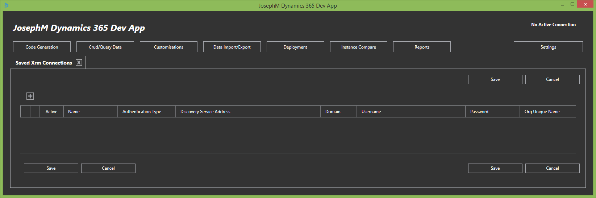Viewport: 596px width, 198px height.
Task: Open the Crud/Query Data menu
Action: click(x=105, y=47)
